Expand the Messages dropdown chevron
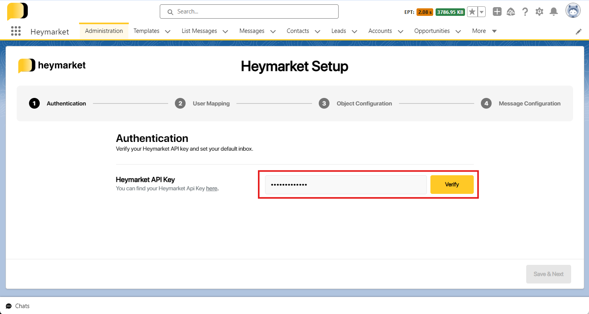589x314 pixels. (273, 31)
